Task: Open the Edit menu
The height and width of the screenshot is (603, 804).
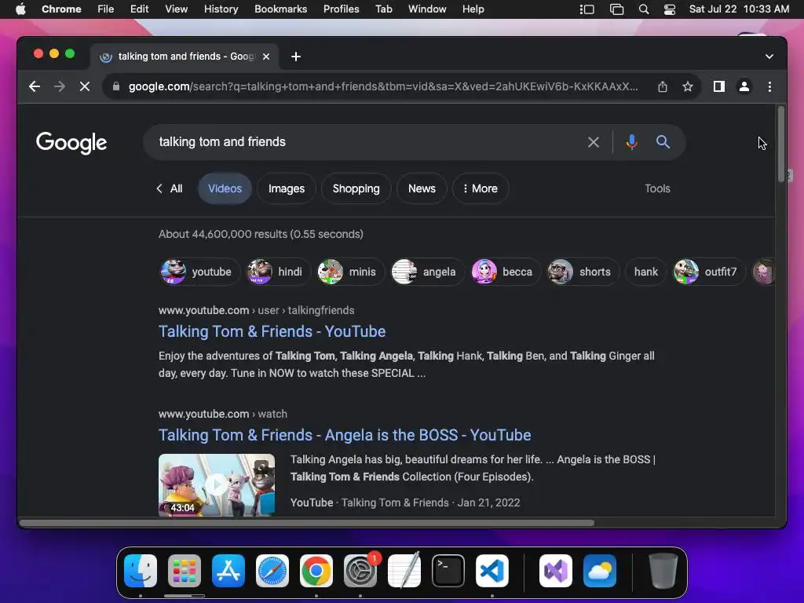Action: (x=139, y=9)
